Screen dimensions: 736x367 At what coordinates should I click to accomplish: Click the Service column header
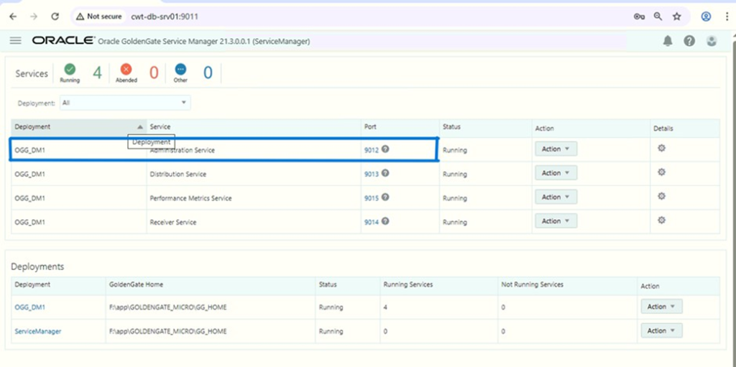point(254,127)
